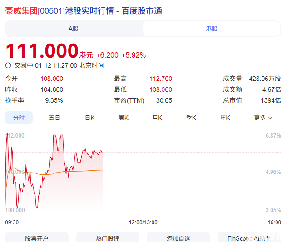This screenshot has height=242, width=297.
Task: Click the 添加自选 button
Action: point(178,238)
